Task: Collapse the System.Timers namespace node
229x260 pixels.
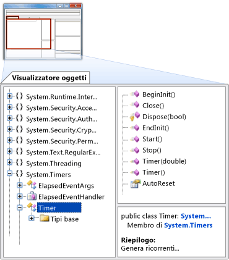Action: [x=9, y=174]
